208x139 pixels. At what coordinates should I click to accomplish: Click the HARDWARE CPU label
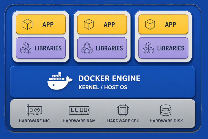pos(123,121)
